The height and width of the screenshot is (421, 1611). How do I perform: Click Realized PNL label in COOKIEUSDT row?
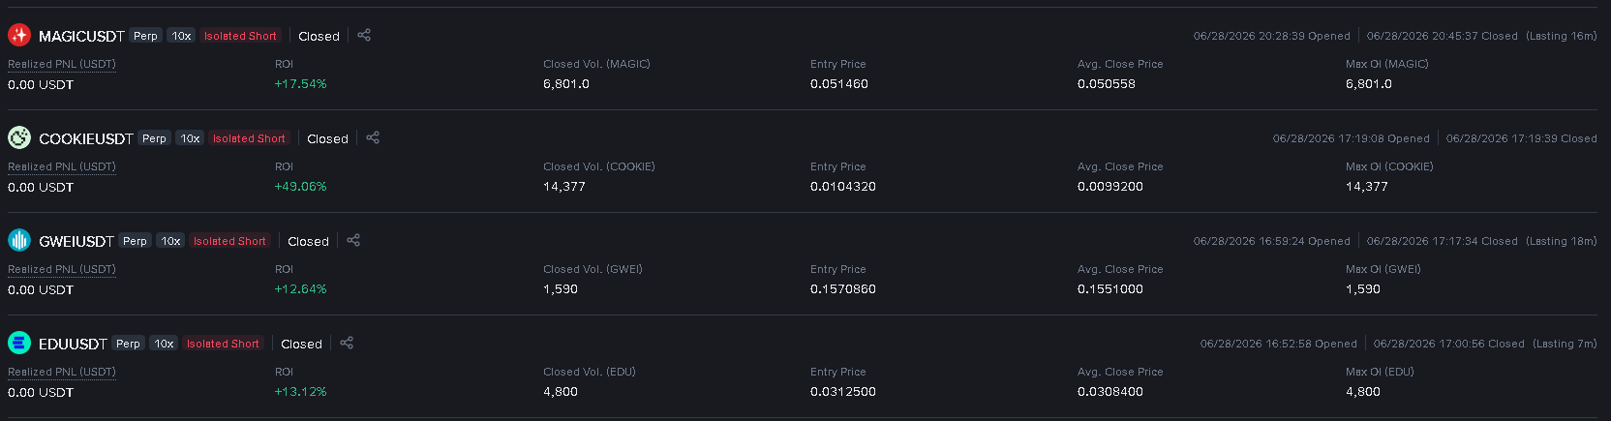pyautogui.click(x=62, y=166)
